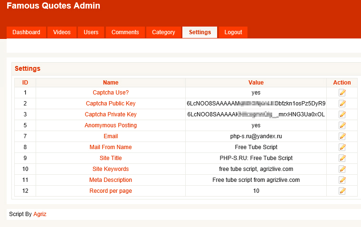Open the Dashboard tab
The image size is (361, 227).
(27, 32)
